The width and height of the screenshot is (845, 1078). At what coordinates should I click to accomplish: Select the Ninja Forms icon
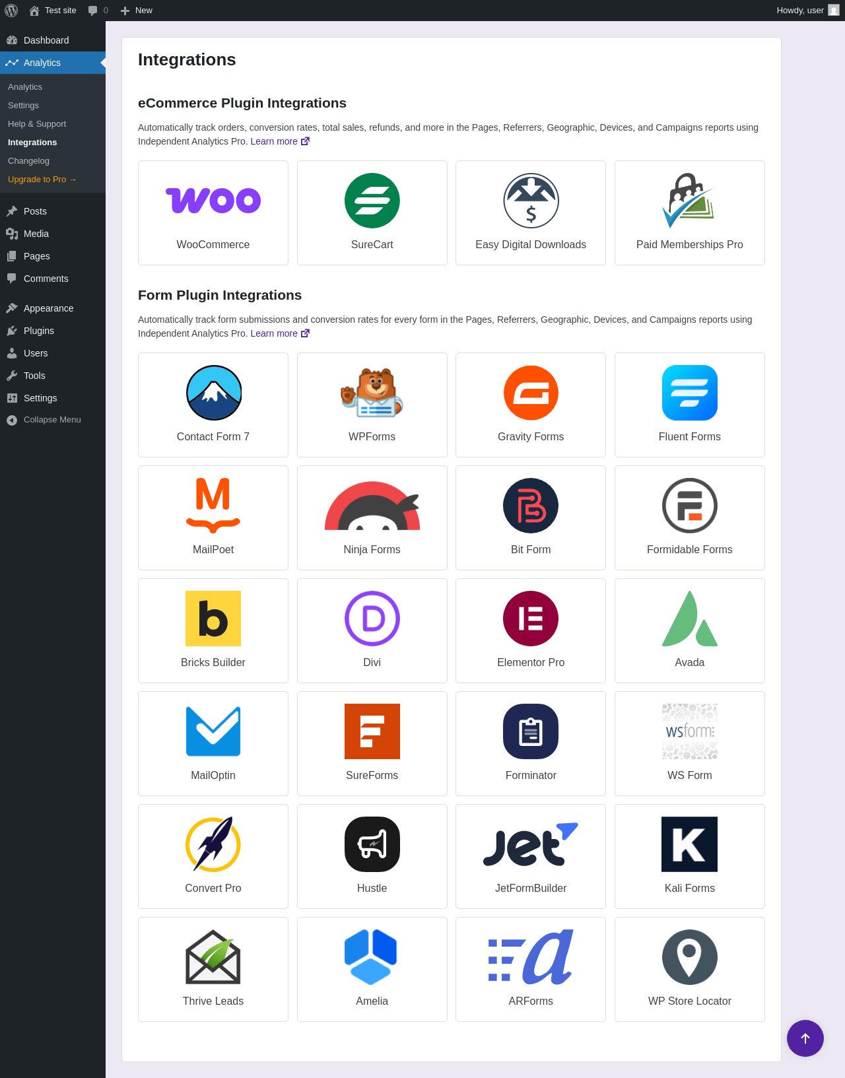(x=372, y=506)
